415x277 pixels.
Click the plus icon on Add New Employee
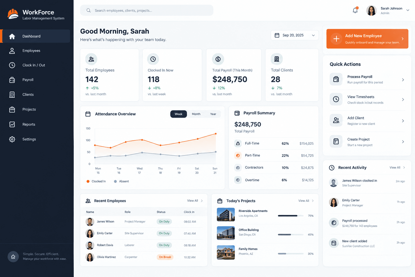coord(336,39)
